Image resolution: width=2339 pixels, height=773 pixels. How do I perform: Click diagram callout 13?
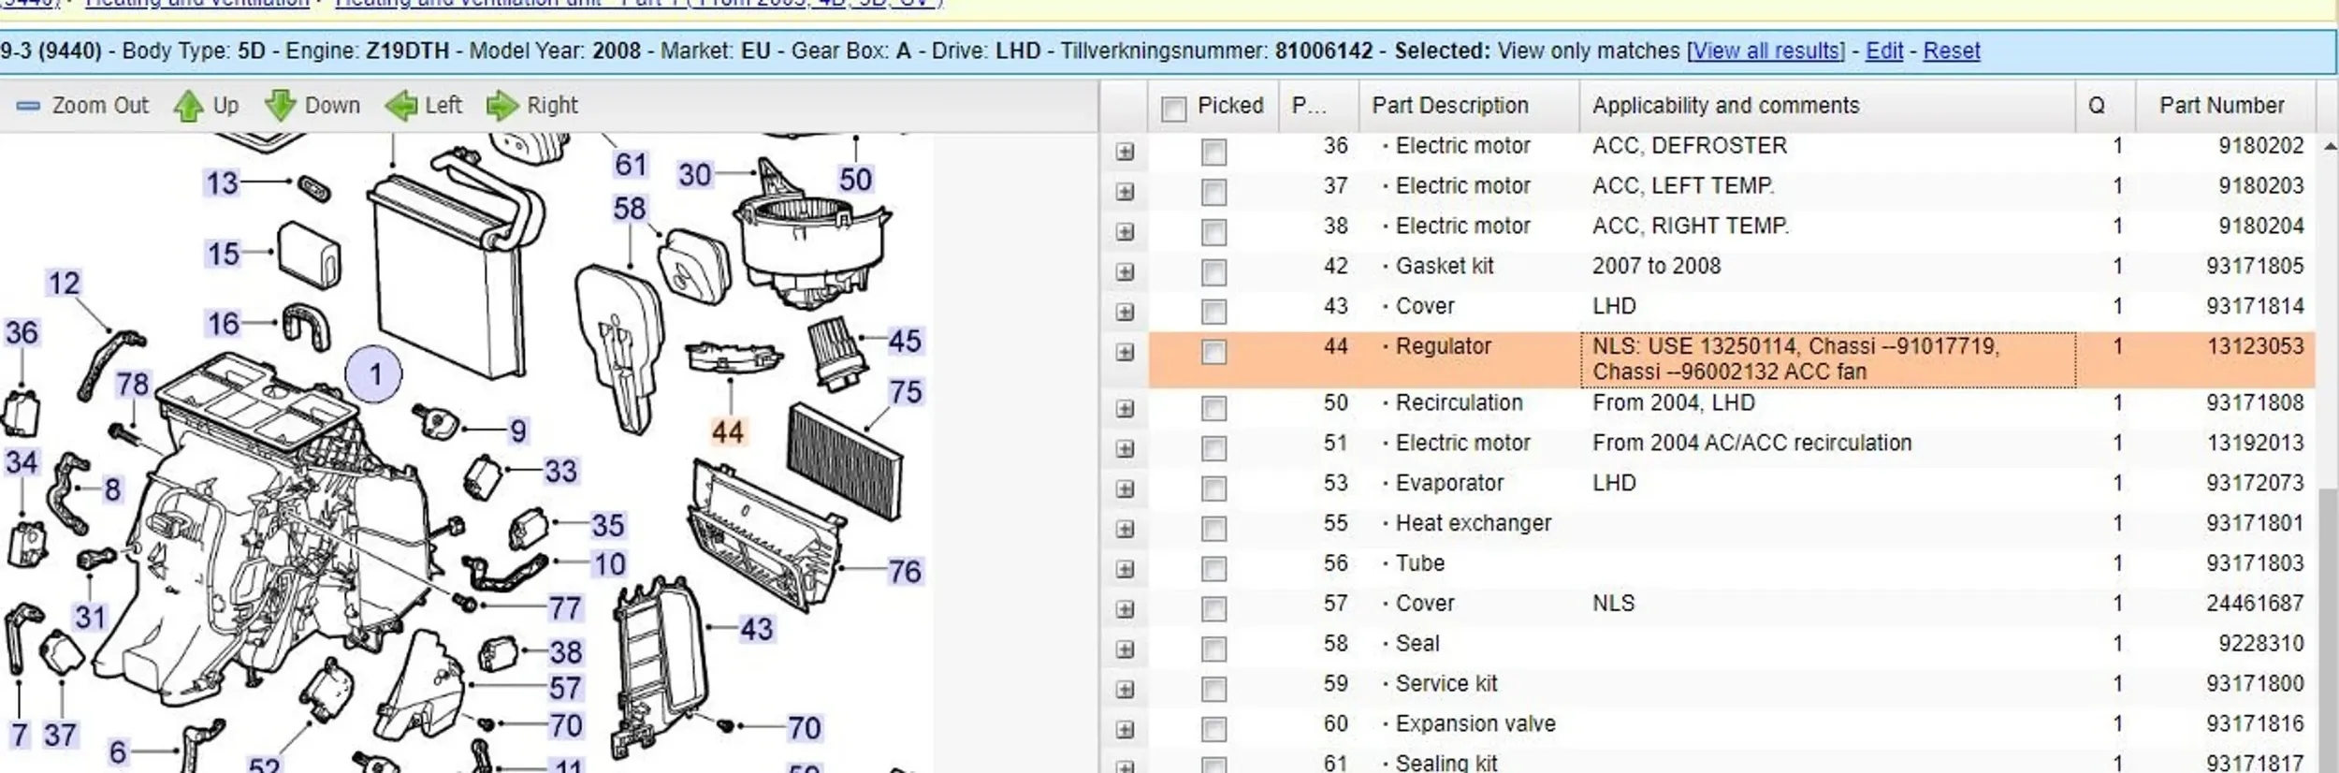point(222,183)
